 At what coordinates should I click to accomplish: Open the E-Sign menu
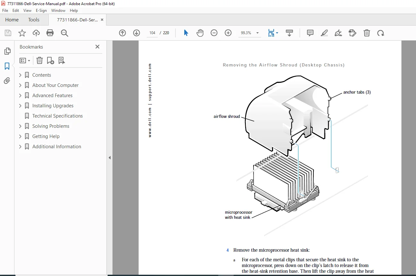point(41,11)
